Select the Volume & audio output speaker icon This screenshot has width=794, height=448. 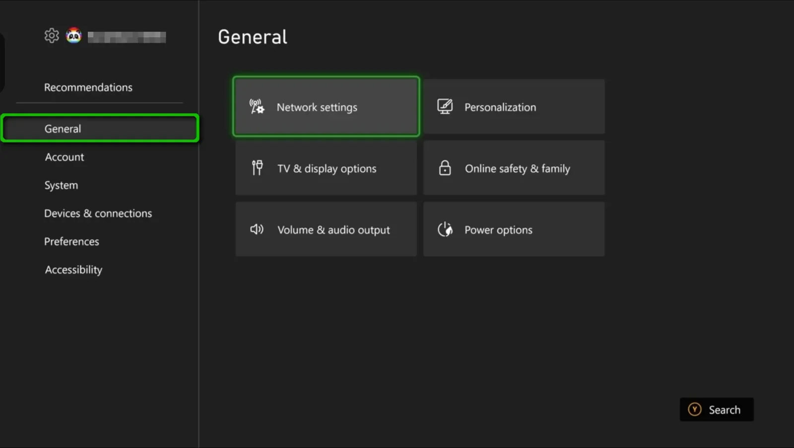(256, 229)
